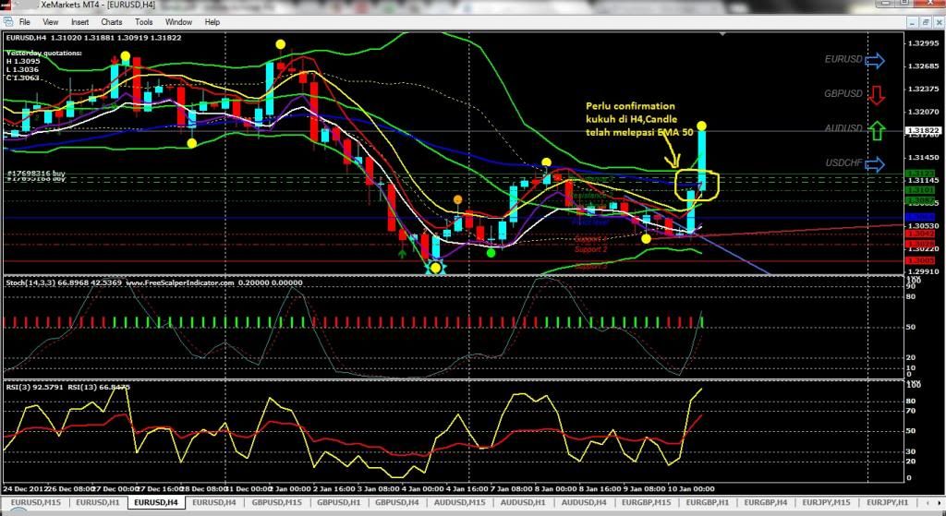Click the red down arrow beside GBPUSD

(876, 95)
